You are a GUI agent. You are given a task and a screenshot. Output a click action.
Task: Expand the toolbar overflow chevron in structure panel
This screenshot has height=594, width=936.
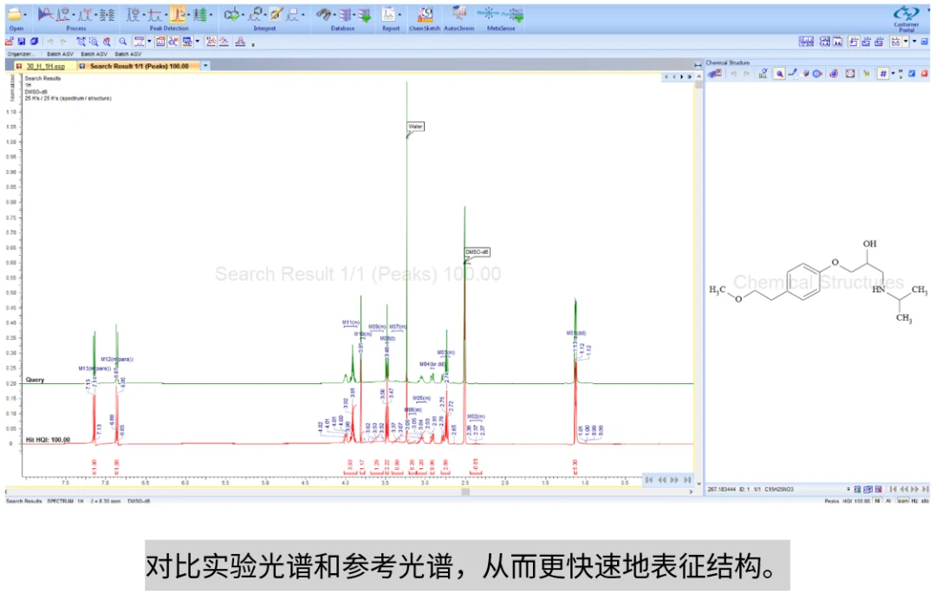(x=900, y=74)
